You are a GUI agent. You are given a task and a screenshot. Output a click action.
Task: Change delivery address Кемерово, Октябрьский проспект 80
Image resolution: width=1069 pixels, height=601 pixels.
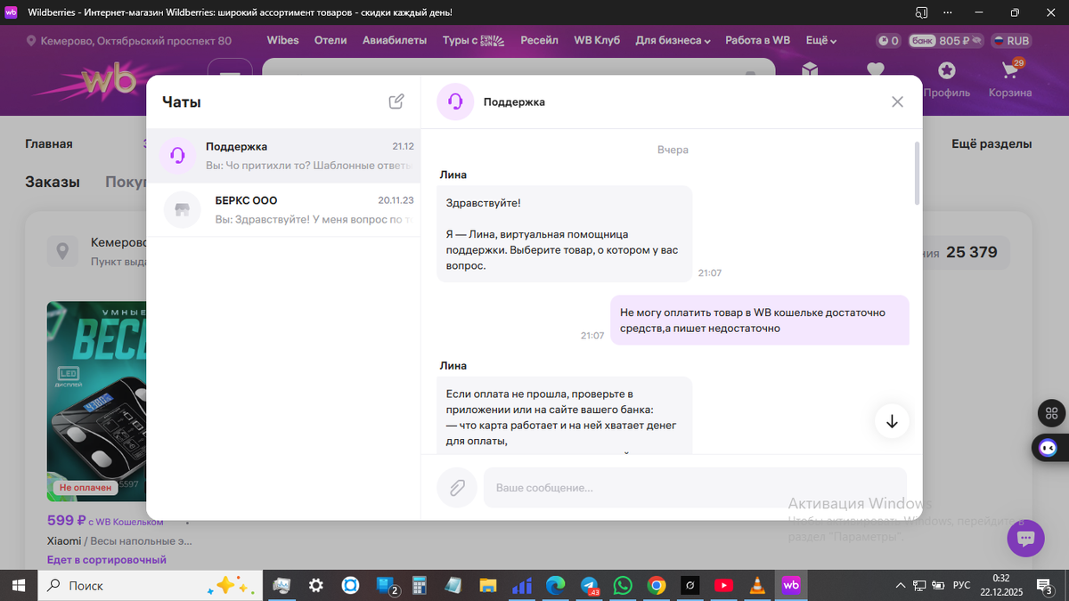(x=129, y=41)
